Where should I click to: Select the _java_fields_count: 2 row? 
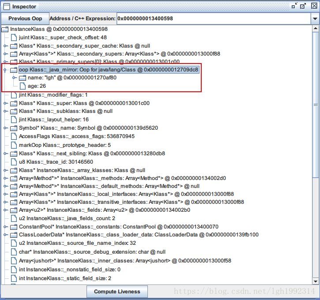[67, 218]
